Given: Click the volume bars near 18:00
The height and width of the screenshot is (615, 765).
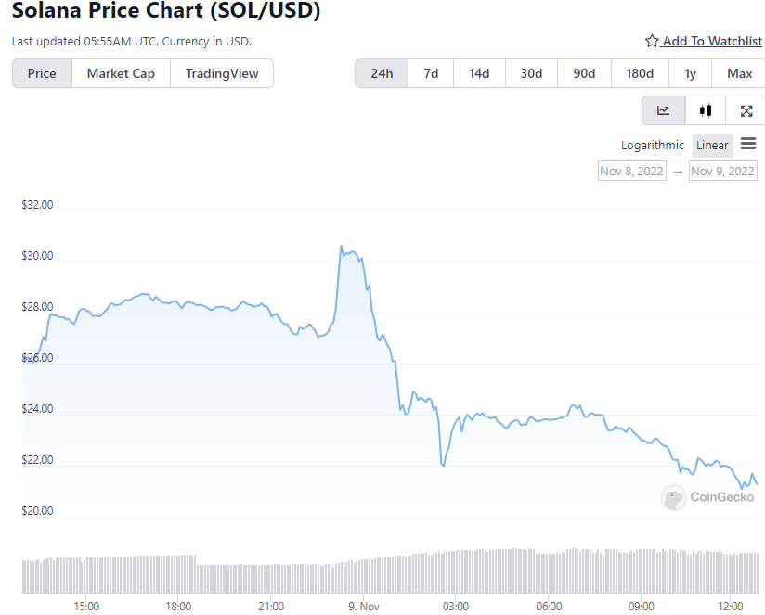Looking at the screenshot, I should click(x=178, y=573).
